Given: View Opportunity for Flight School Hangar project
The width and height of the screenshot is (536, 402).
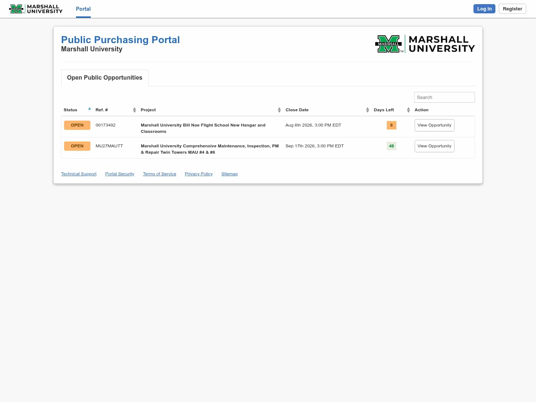Looking at the screenshot, I should pos(434,125).
